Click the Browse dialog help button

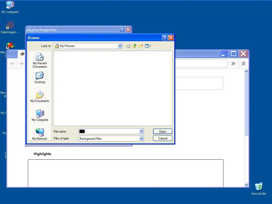coord(165,38)
